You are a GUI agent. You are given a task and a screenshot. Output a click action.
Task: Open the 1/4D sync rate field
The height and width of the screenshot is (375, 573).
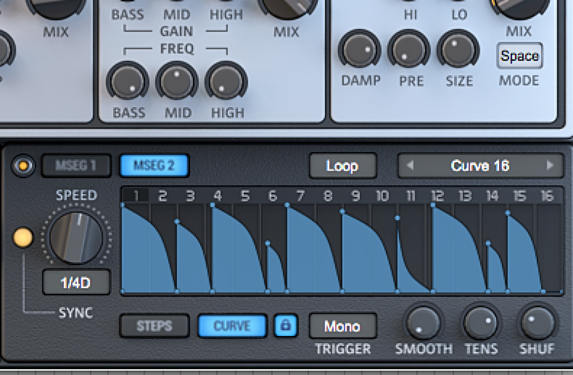76,283
